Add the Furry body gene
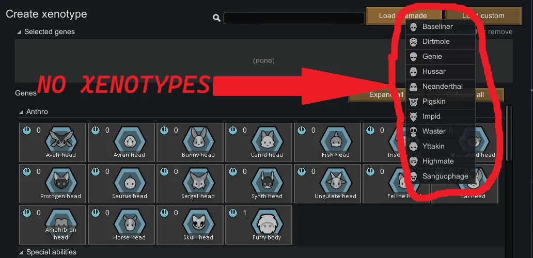Viewport: 533px width, 258px height. coord(259,225)
